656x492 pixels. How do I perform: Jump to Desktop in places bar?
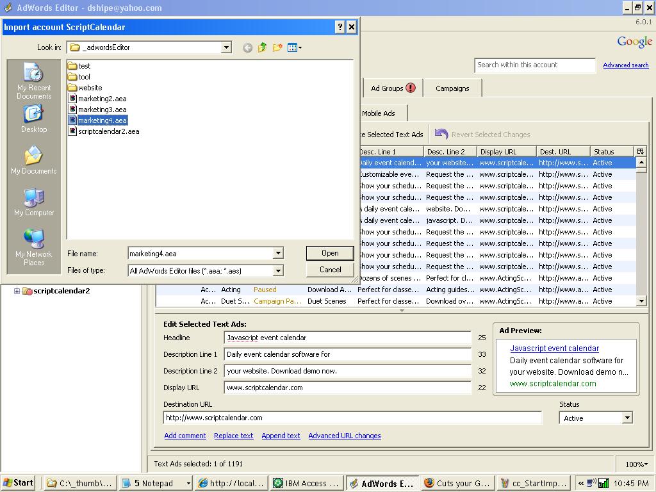34,119
